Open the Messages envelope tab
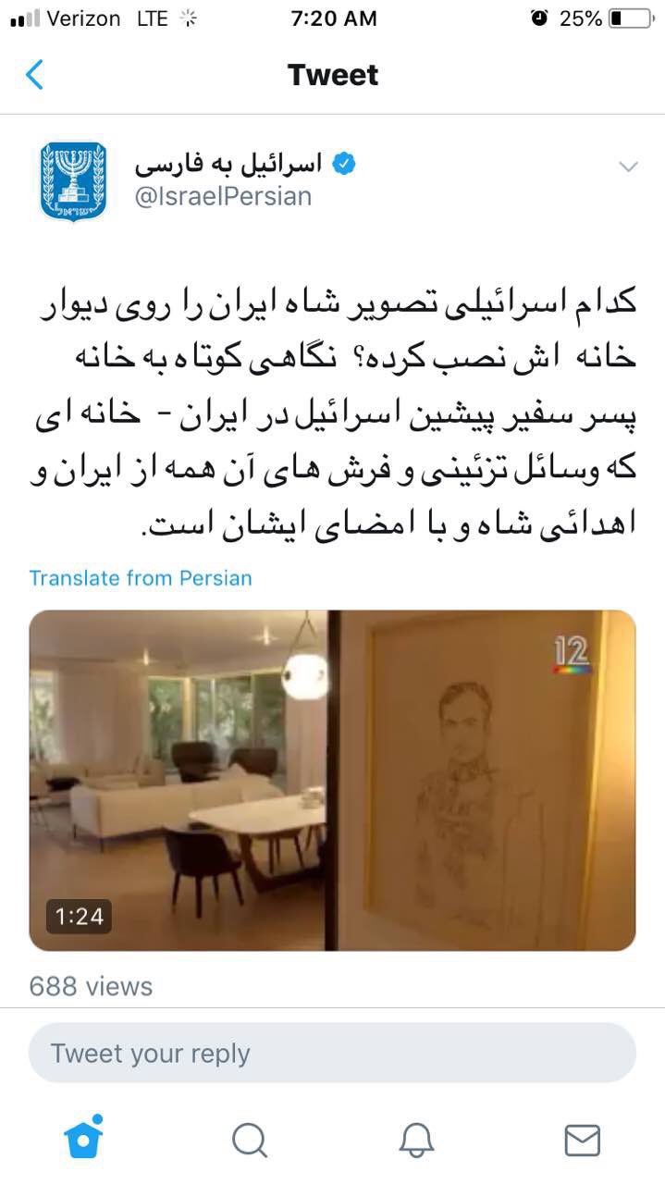The height and width of the screenshot is (1184, 665). tap(582, 1141)
